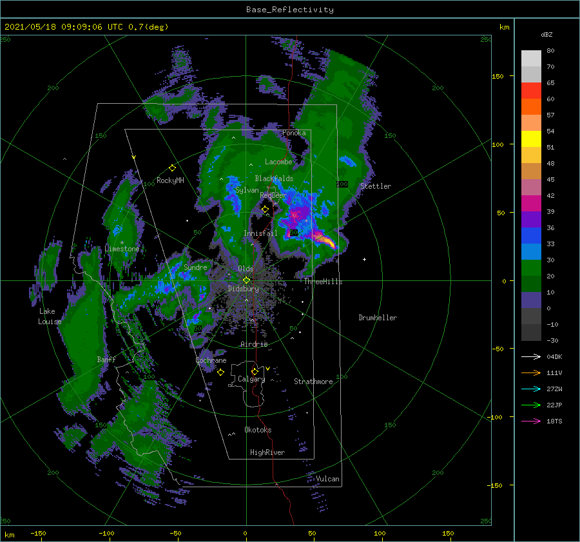Screen dimensions: 580x542
Task: Click the Base_Reflectivity title text
Action: (290, 10)
